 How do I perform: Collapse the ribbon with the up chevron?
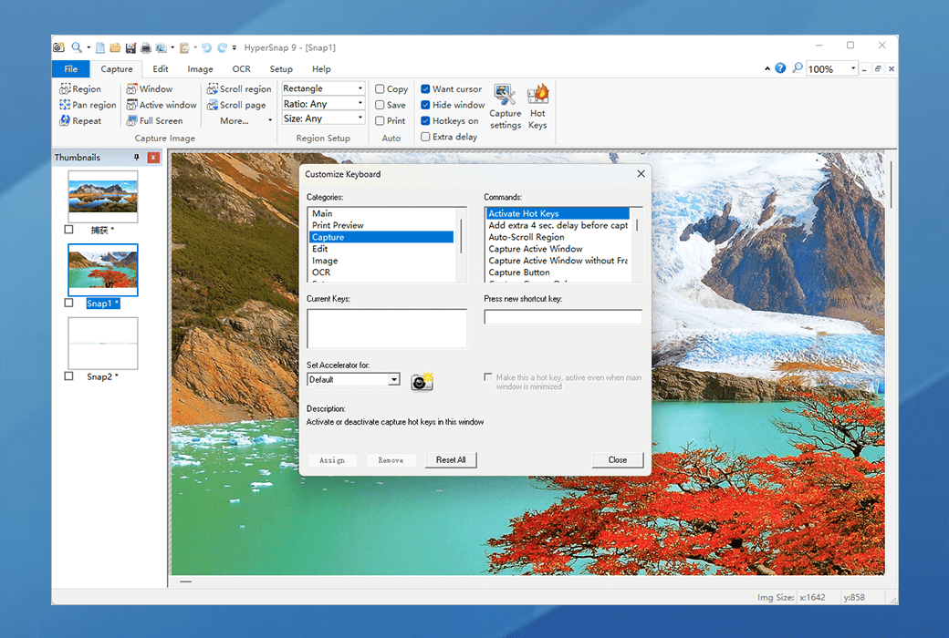click(x=767, y=68)
